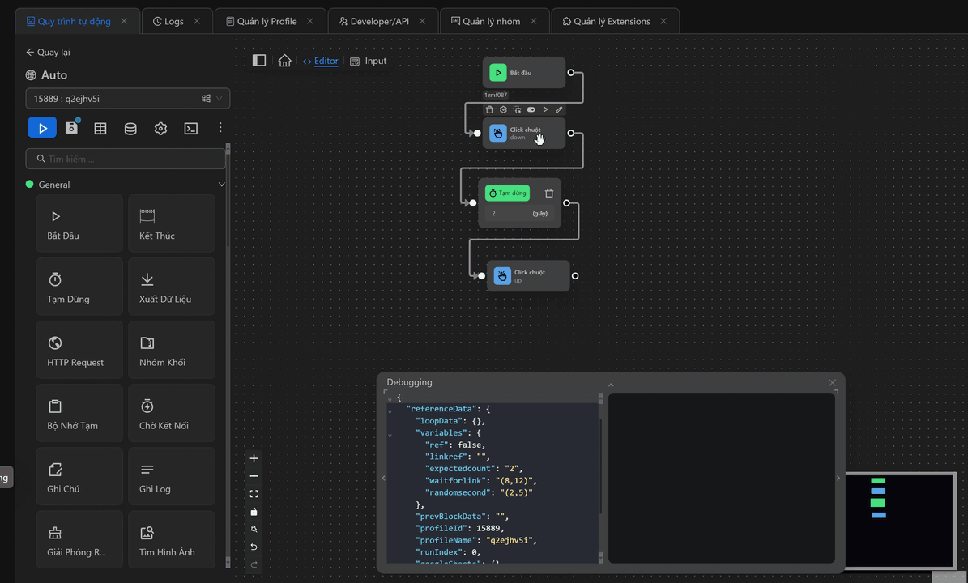Toggle the canvas lock icon
Screen dimensions: 968x583
click(x=254, y=512)
